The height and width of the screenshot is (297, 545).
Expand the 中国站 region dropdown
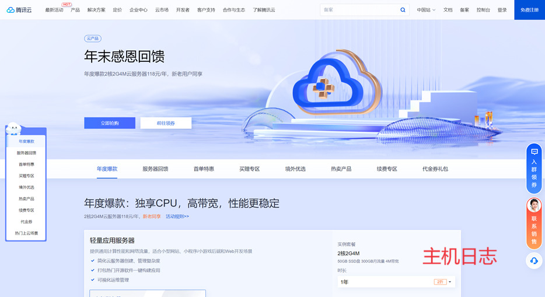[426, 10]
